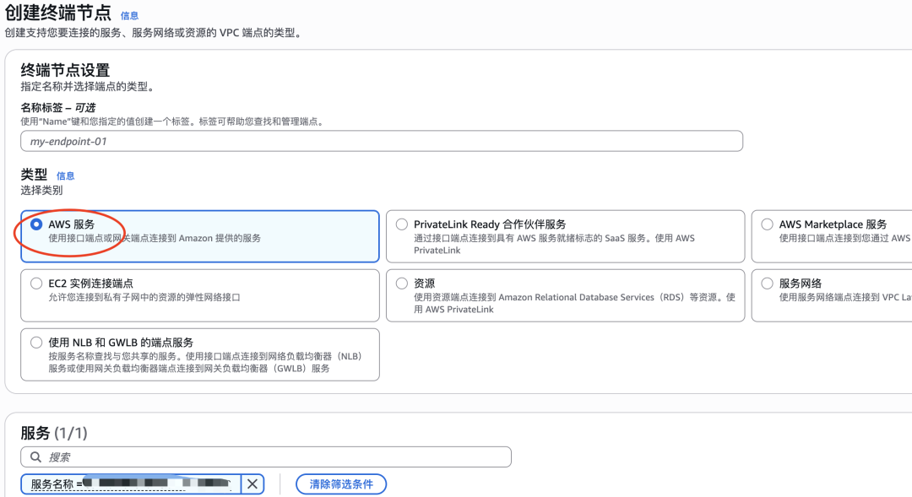Click text 使用接口端点或网关端点连接到 Amazon 提供的服务

(x=155, y=238)
